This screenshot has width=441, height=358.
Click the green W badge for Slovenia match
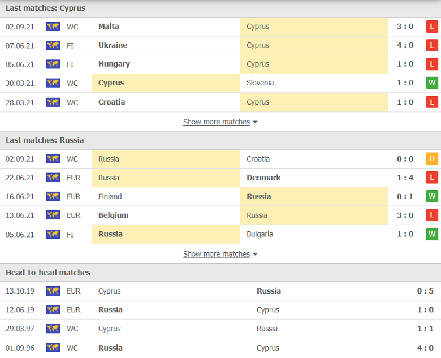[432, 83]
